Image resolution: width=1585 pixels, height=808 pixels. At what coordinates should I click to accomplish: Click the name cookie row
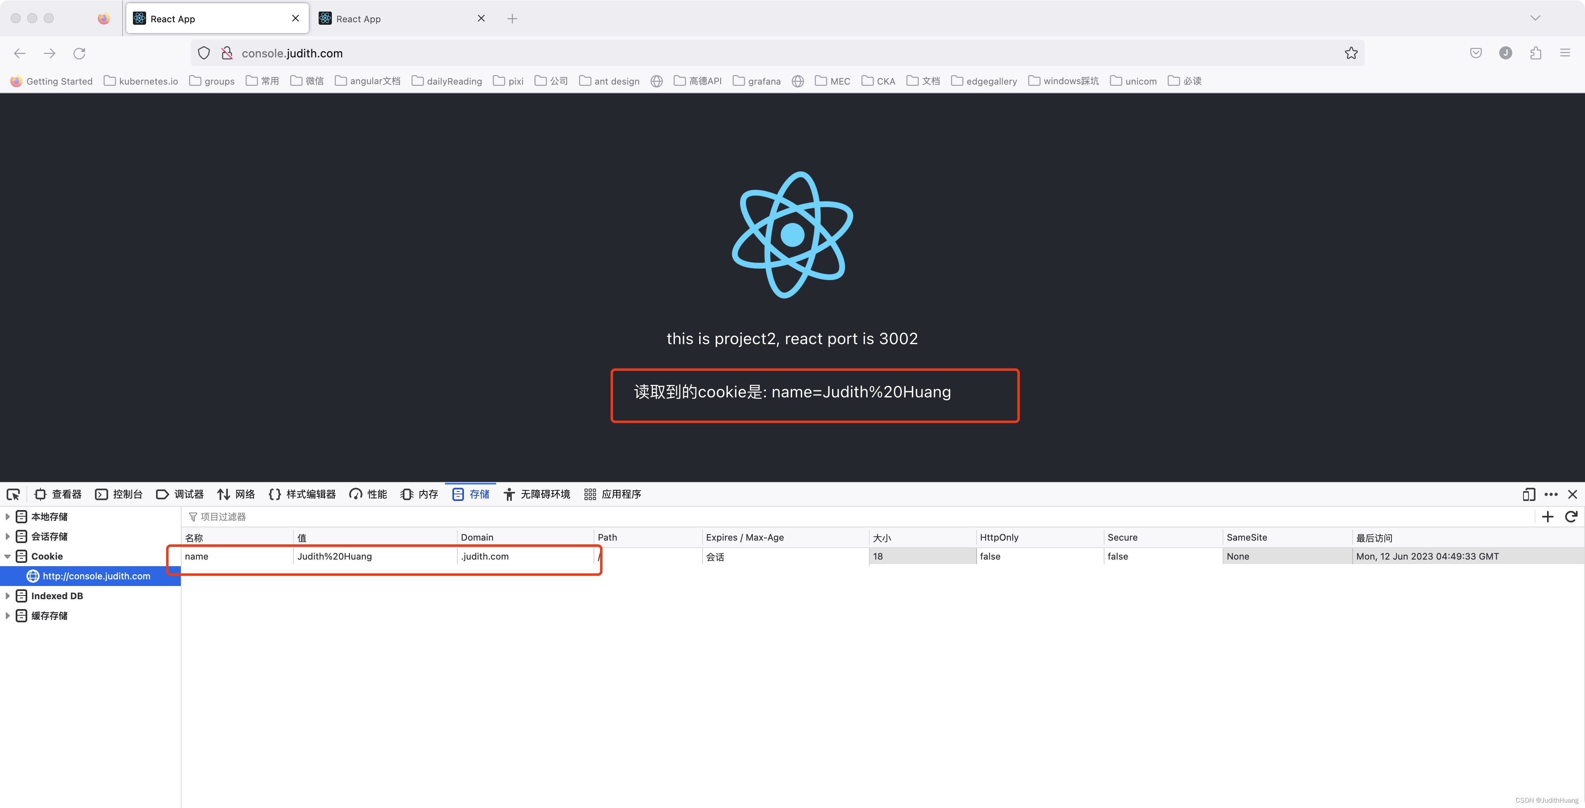click(382, 555)
